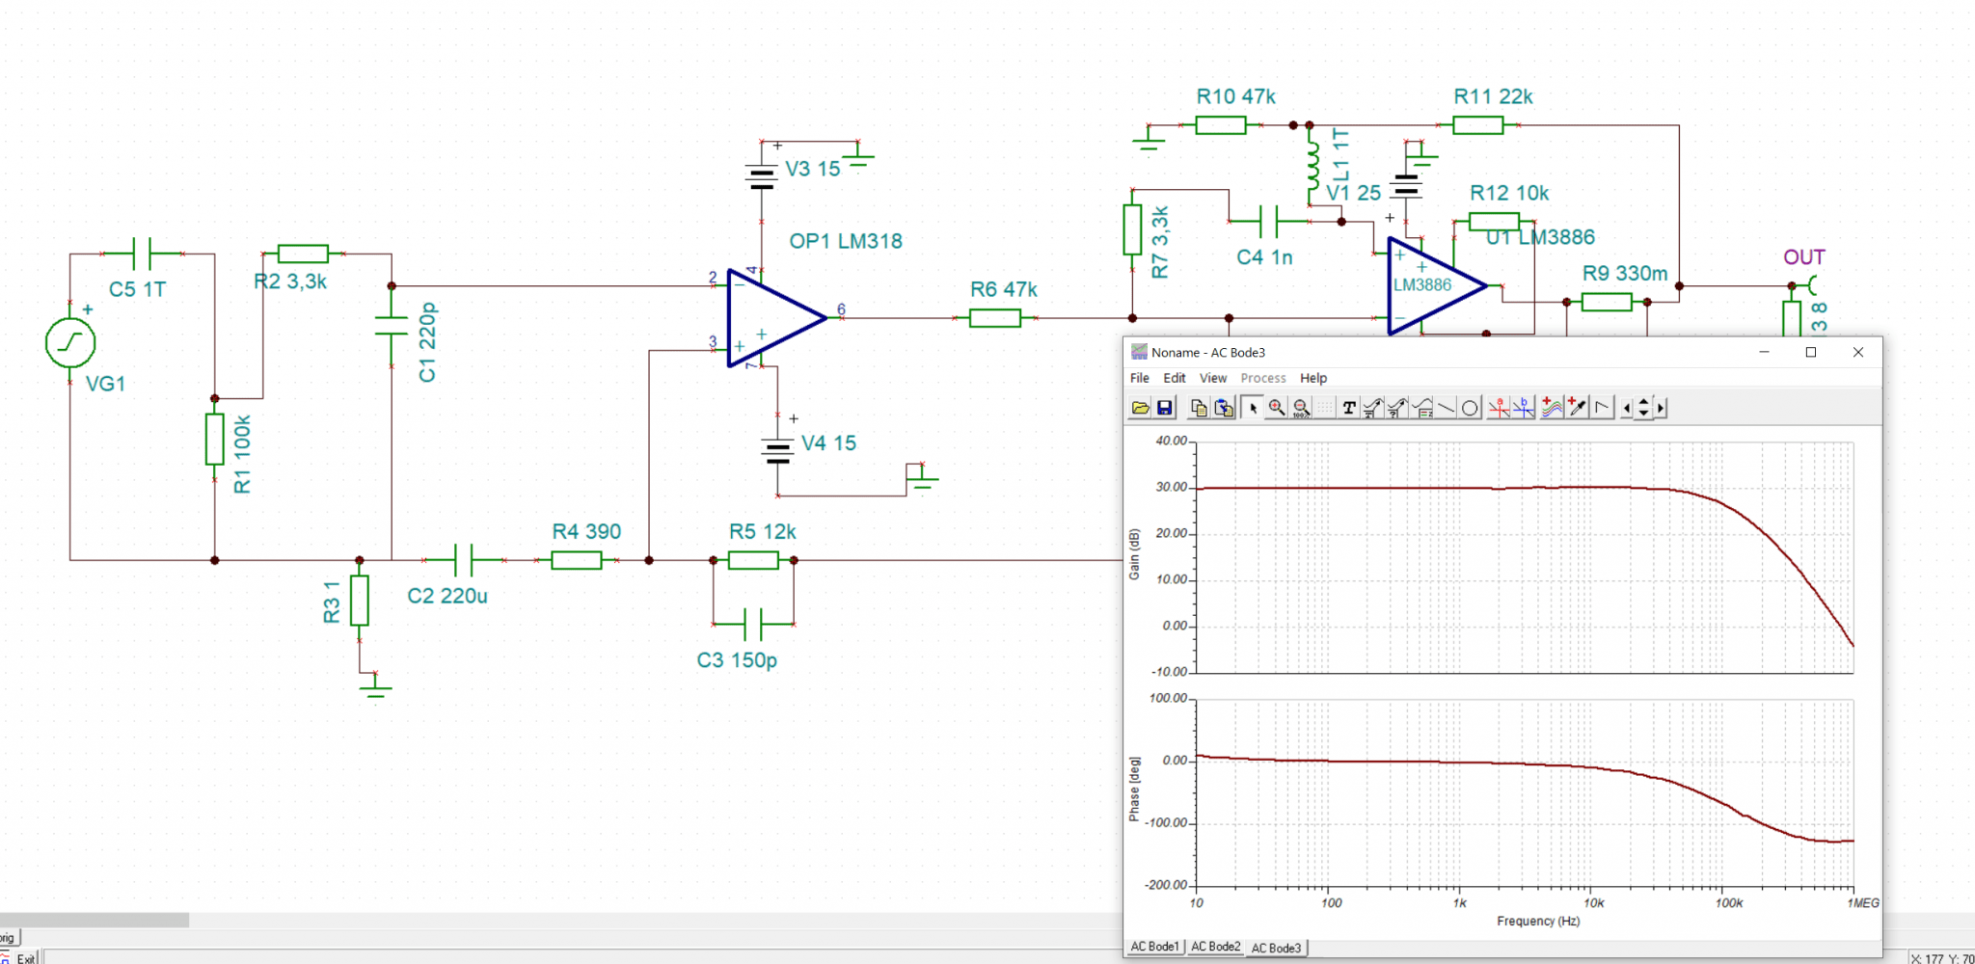Open the File menu
This screenshot has height=964, width=1975.
1140,378
